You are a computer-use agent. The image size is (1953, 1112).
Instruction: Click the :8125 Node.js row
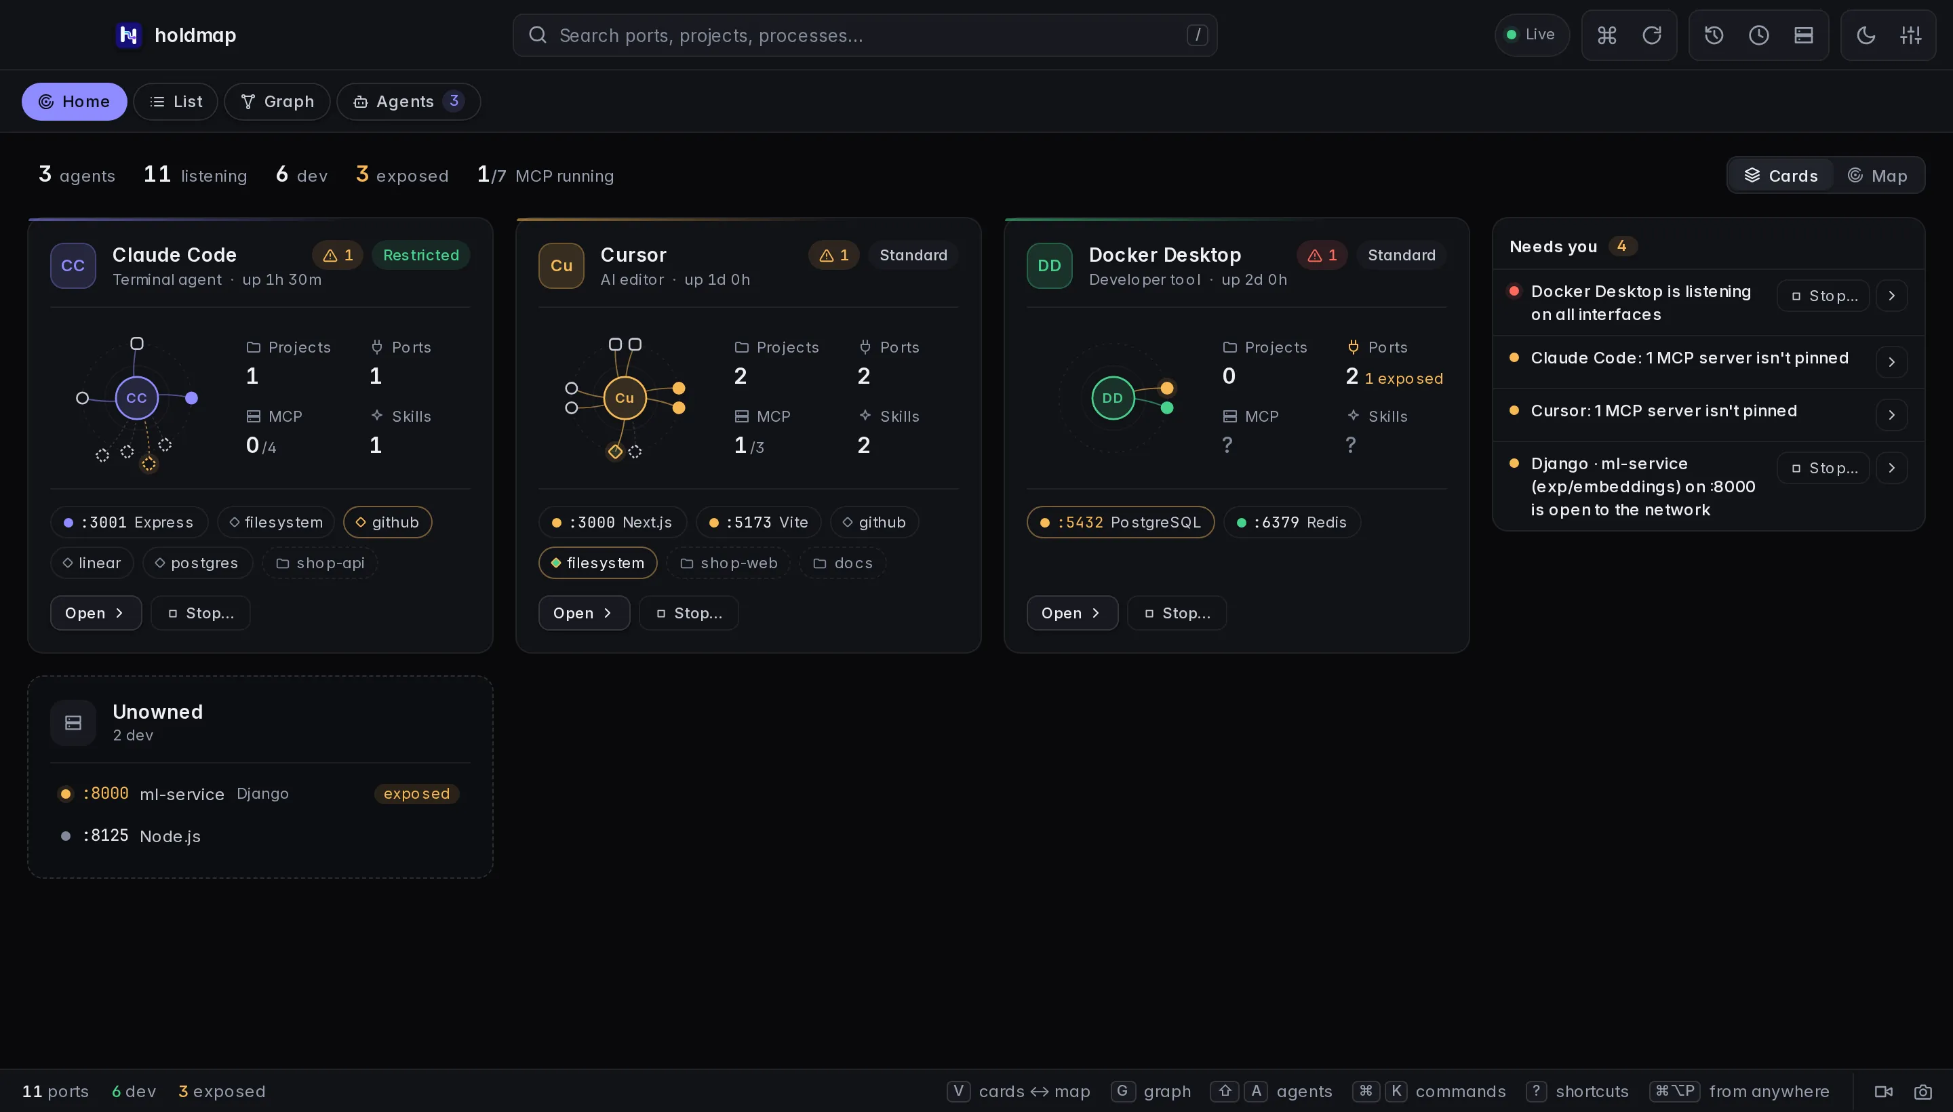coord(260,836)
